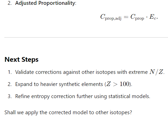This screenshot has height=118, width=168.
Task: Click the words 'statistical models'
Action: coord(129,96)
